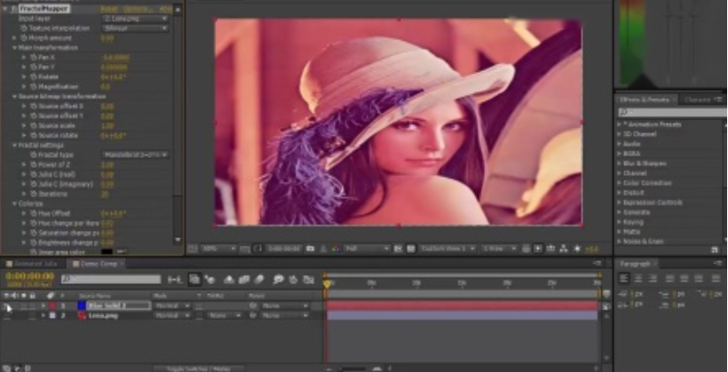The image size is (728, 372).
Task: Click the current time 0:00:00:00 display
Action: tap(29, 276)
